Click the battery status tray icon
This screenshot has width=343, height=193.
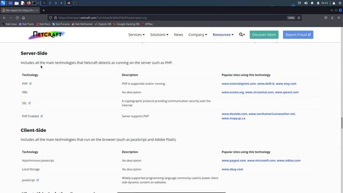pyautogui.click(x=318, y=3)
